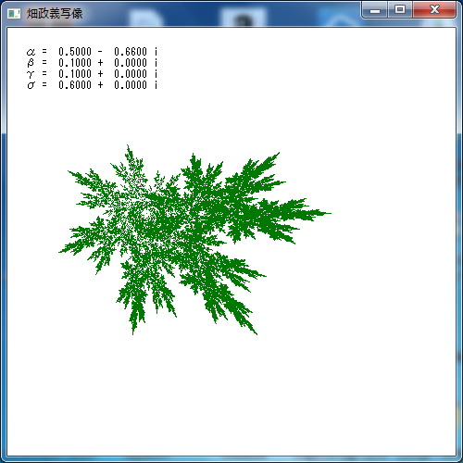Click the application icon in the title bar

click(14, 14)
